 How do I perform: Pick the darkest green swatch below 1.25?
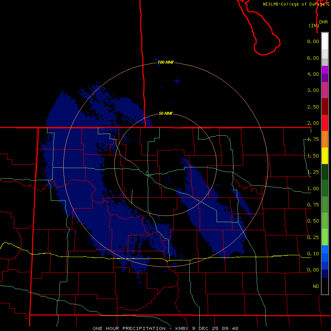pyautogui.click(x=325, y=172)
